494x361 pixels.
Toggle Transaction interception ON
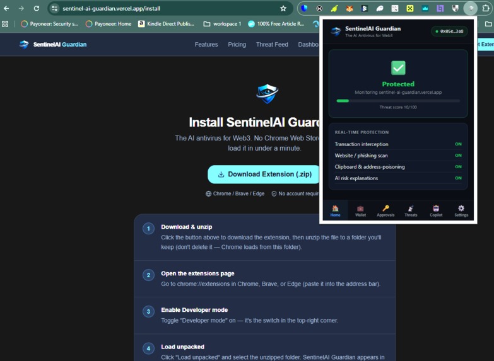point(458,144)
